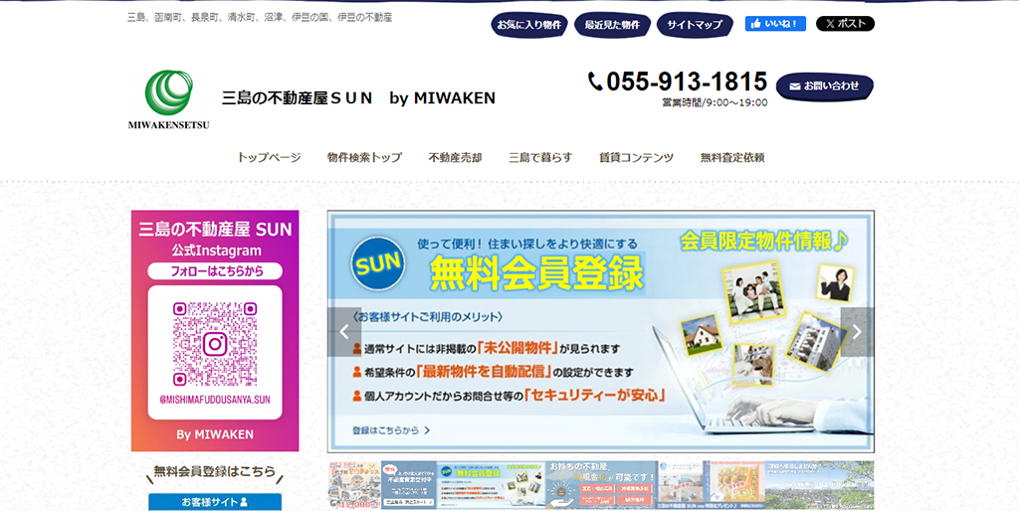
Task: Open お気に入り物件 favorites
Action: pos(529,25)
